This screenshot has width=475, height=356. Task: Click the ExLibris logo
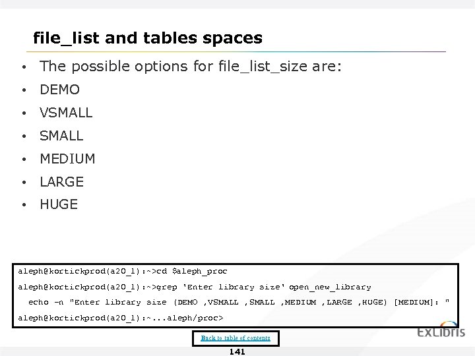441,332
